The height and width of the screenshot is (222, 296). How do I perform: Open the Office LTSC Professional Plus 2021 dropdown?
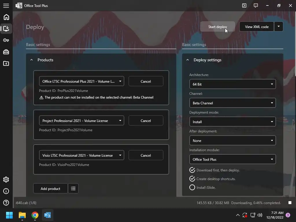coord(82,81)
